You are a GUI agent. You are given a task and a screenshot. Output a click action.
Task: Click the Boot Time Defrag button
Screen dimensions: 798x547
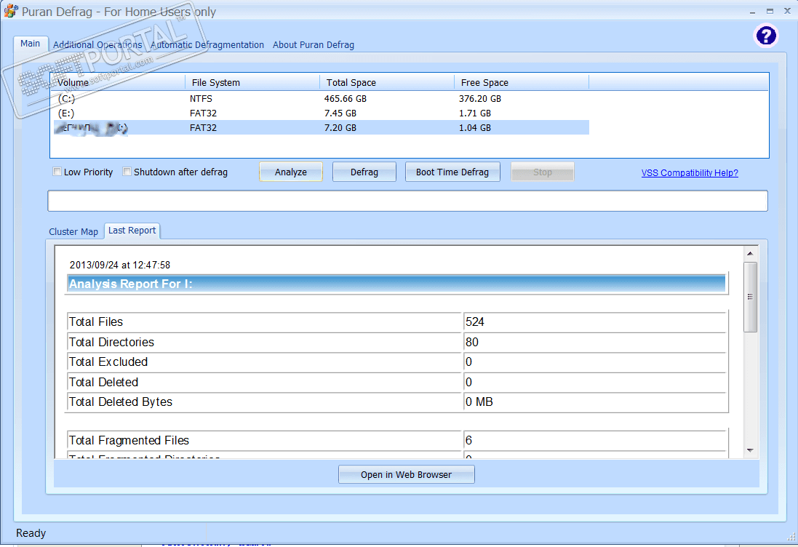[x=452, y=172]
